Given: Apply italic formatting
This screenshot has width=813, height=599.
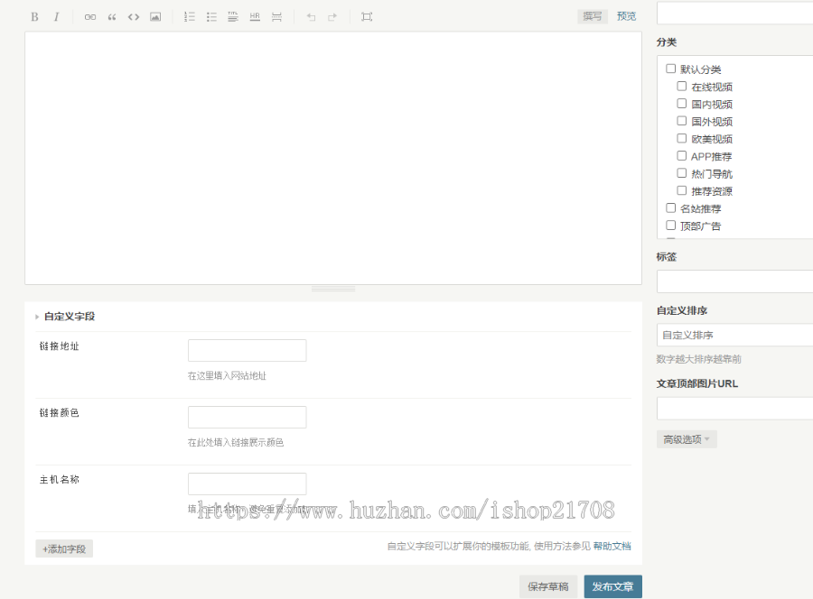Looking at the screenshot, I should [56, 17].
